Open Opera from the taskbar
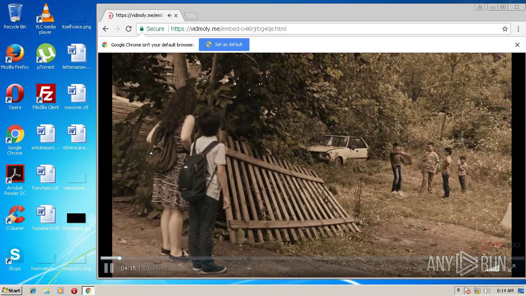The height and width of the screenshot is (296, 526). pos(74,291)
